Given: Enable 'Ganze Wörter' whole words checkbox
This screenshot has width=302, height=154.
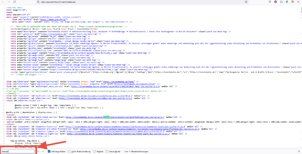Looking at the screenshot, I should click(x=107, y=151).
